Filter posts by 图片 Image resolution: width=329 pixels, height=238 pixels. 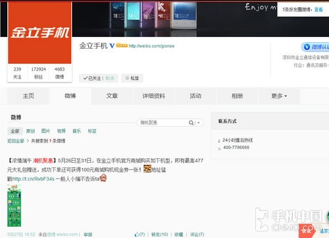coord(45,131)
